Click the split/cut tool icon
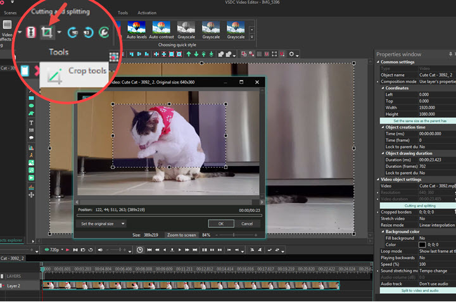This screenshot has width=456, height=302. [30, 32]
